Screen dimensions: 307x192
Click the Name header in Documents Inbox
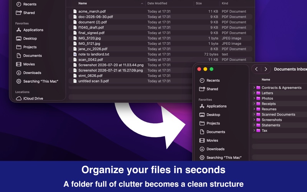pyautogui.click(x=266, y=79)
